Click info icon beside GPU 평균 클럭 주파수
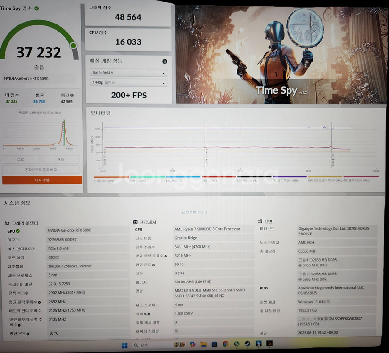389x353 pixels. pos(39,302)
